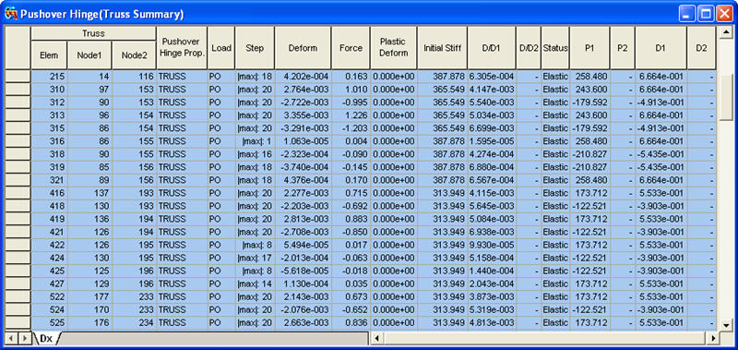Click the Initial Stiff column header
This screenshot has height=350, width=738.
pyautogui.click(x=442, y=48)
